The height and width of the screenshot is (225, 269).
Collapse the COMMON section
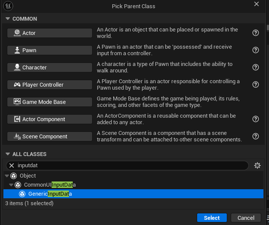pos(7,19)
